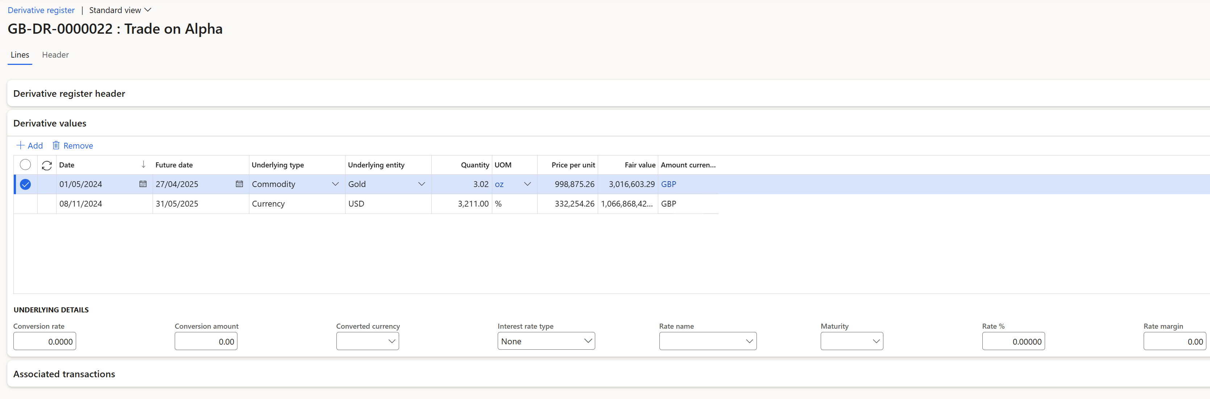1210x399 pixels.
Task: Click the Rate % input field
Action: click(x=1013, y=341)
